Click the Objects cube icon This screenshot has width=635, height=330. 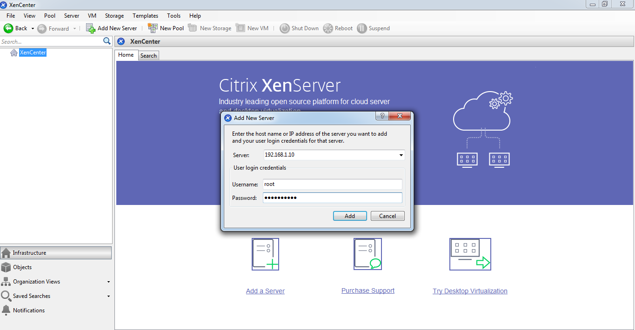click(6, 267)
